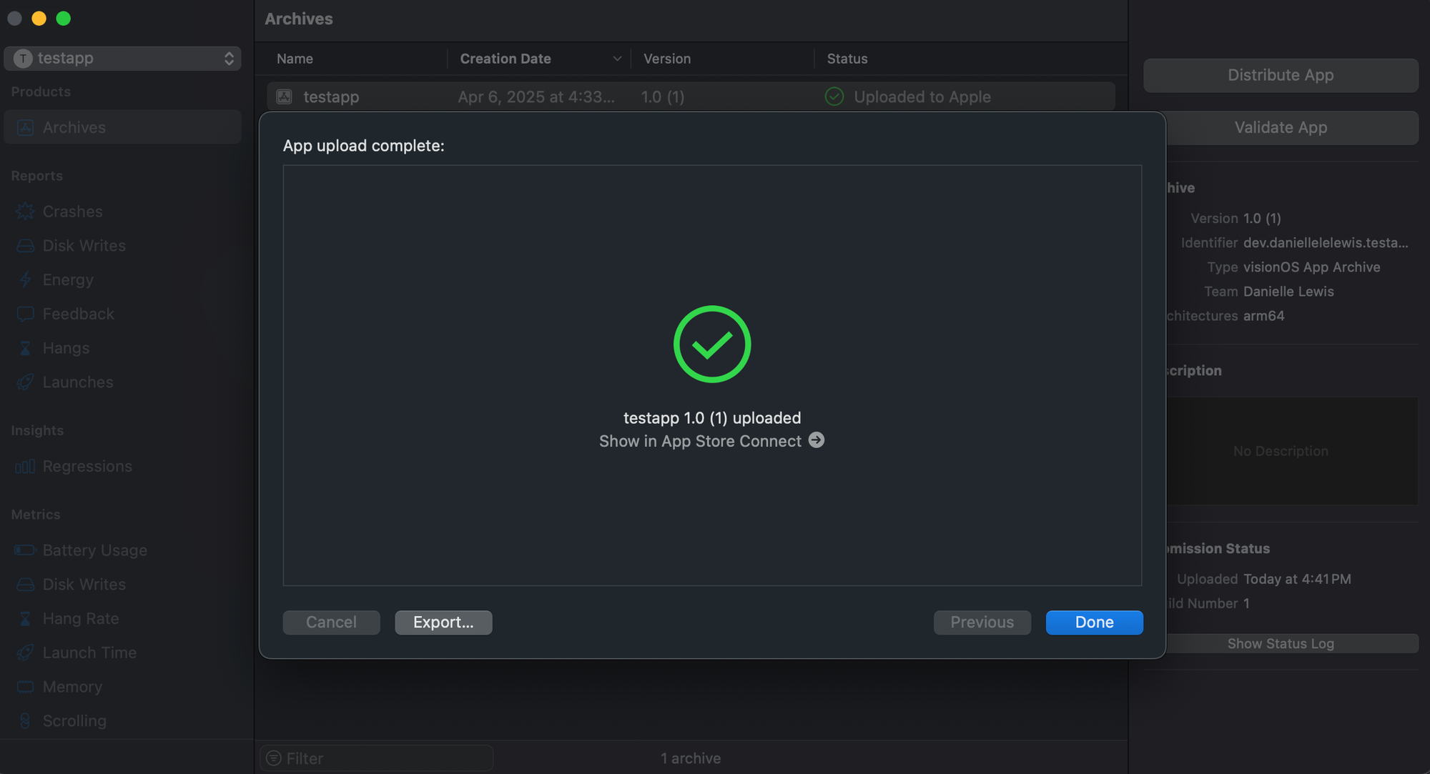Image resolution: width=1430 pixels, height=774 pixels.
Task: Click the Launches rocket icon
Action: [x=25, y=382]
